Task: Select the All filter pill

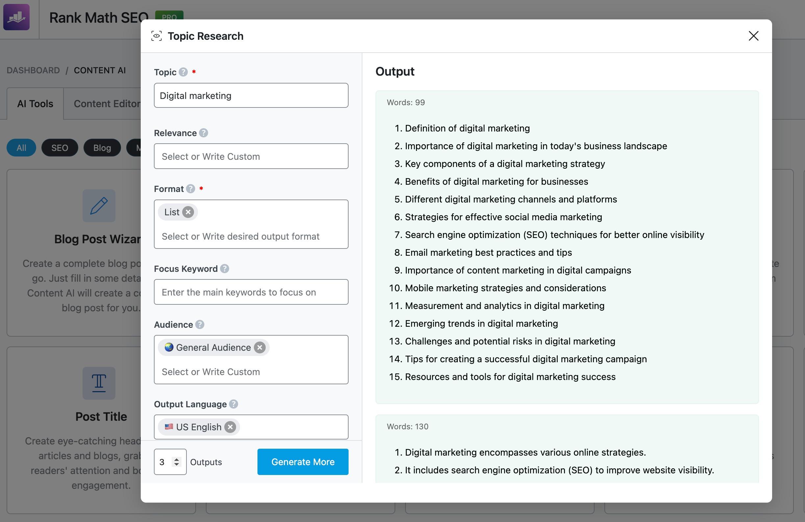Action: [21, 148]
